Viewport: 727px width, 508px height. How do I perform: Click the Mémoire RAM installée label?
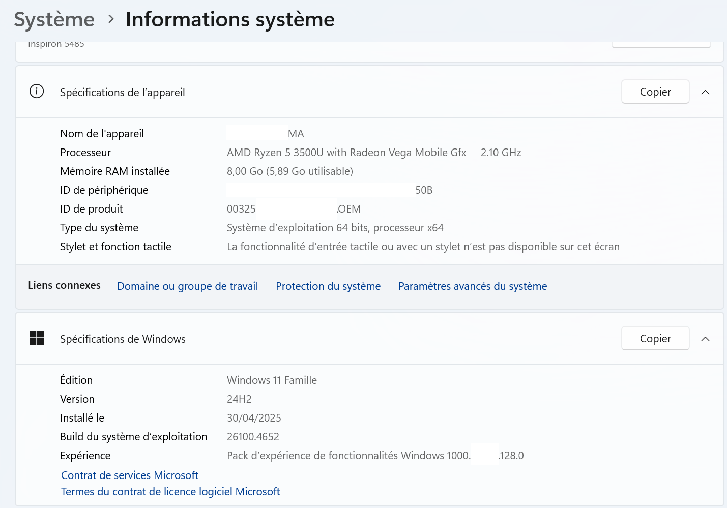[x=115, y=171]
